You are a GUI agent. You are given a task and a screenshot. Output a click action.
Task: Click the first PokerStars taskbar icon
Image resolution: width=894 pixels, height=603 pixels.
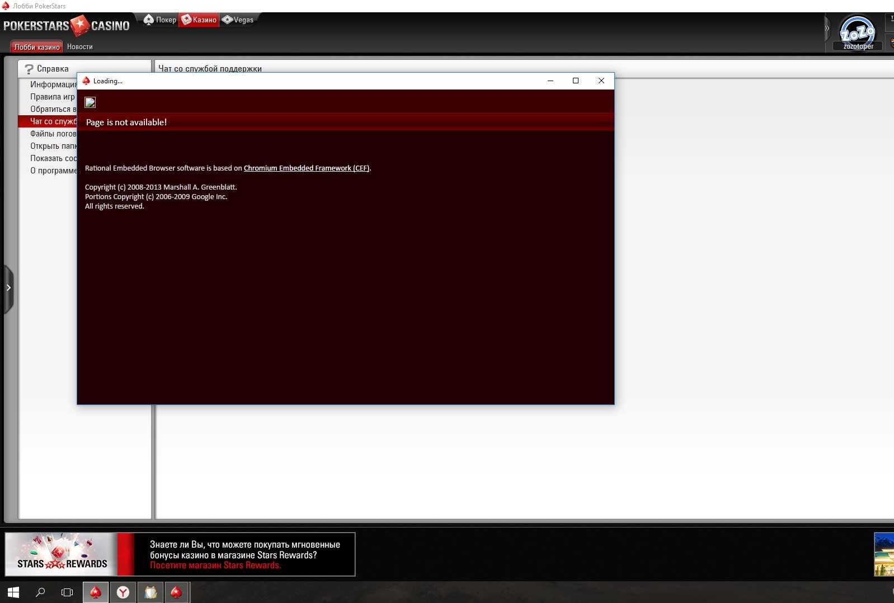[x=96, y=592]
